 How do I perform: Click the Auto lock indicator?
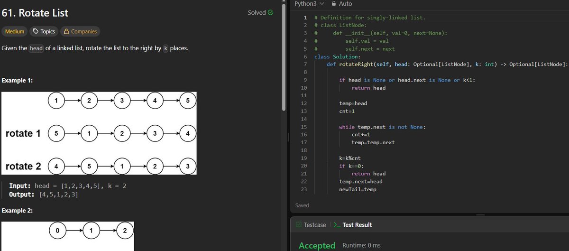(342, 3)
